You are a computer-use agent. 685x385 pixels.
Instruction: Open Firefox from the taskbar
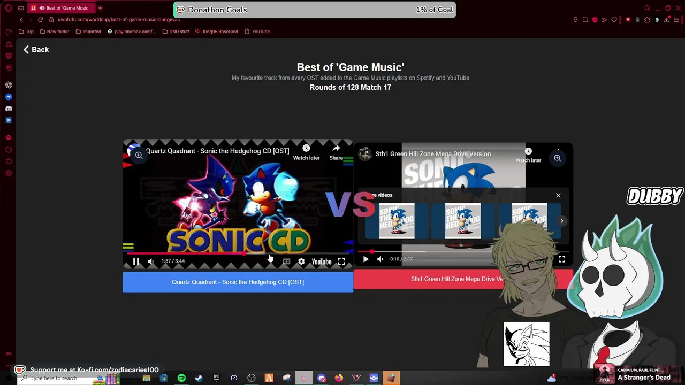tap(339, 378)
